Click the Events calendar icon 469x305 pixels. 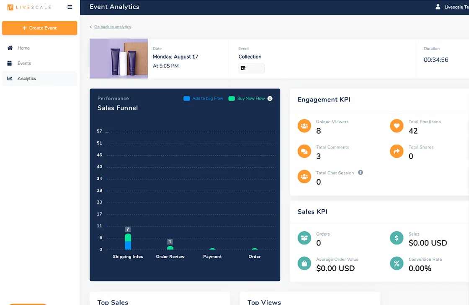[x=10, y=63]
